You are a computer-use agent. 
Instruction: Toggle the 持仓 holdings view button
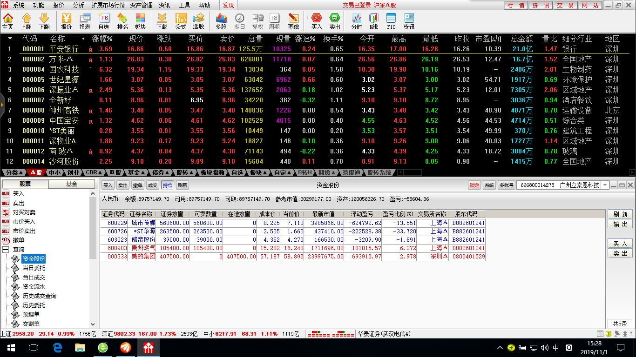[x=167, y=185]
